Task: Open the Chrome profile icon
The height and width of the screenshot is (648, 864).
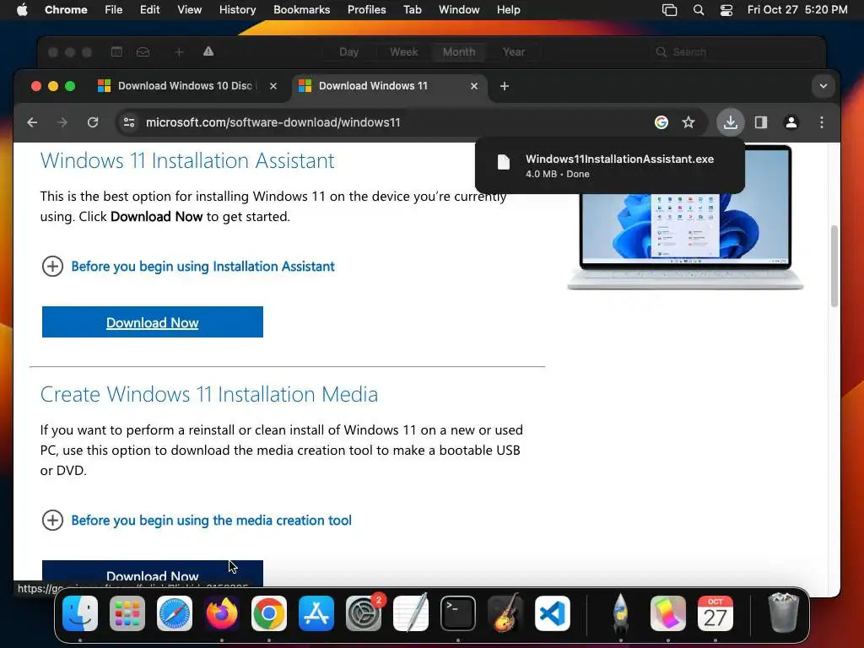Action: pos(791,122)
